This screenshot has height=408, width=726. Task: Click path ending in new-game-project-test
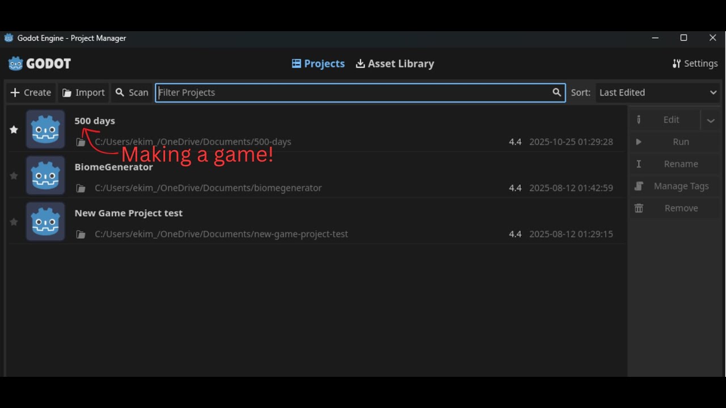point(221,234)
